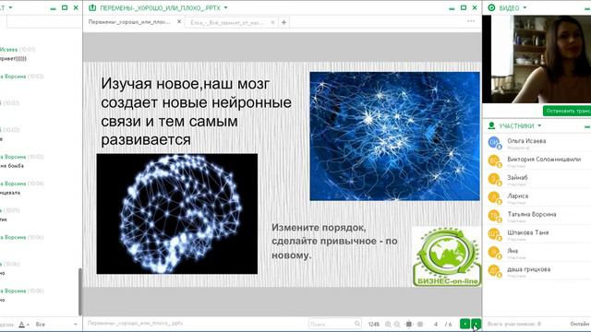Click the Онлайн status label

click(x=579, y=324)
